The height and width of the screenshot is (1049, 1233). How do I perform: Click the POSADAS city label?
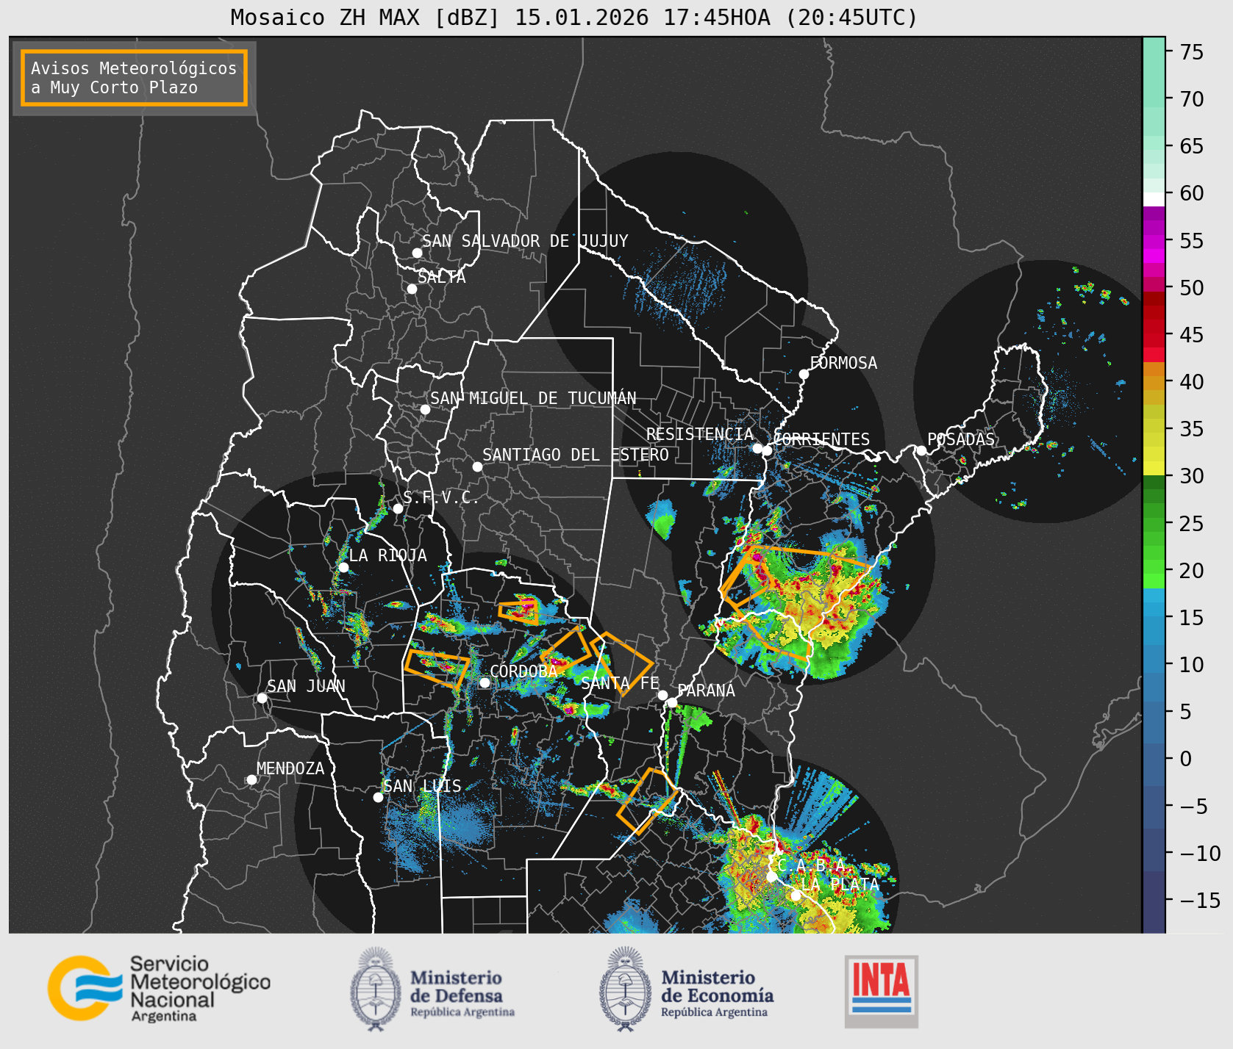[960, 439]
